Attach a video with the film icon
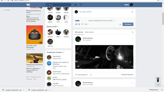The image size is (164, 92). (79, 24)
